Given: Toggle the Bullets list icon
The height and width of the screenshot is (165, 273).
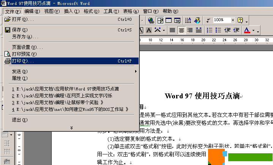Looking at the screenshot, I should point(218,30).
